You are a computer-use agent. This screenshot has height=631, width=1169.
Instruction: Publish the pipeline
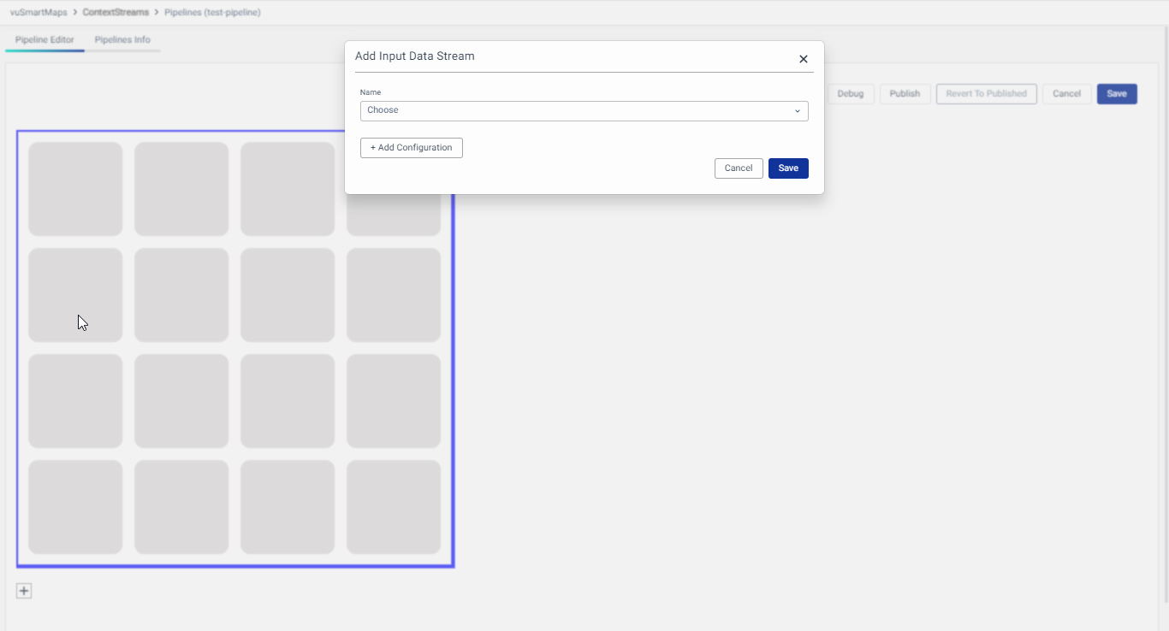point(905,94)
